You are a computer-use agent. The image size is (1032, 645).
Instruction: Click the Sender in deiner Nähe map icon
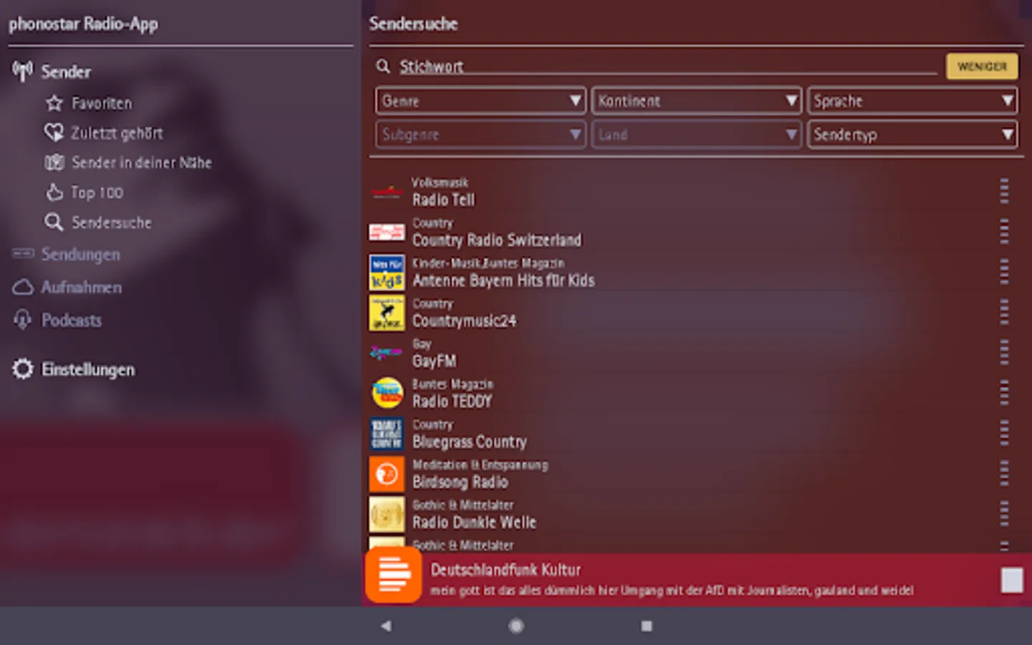[54, 163]
